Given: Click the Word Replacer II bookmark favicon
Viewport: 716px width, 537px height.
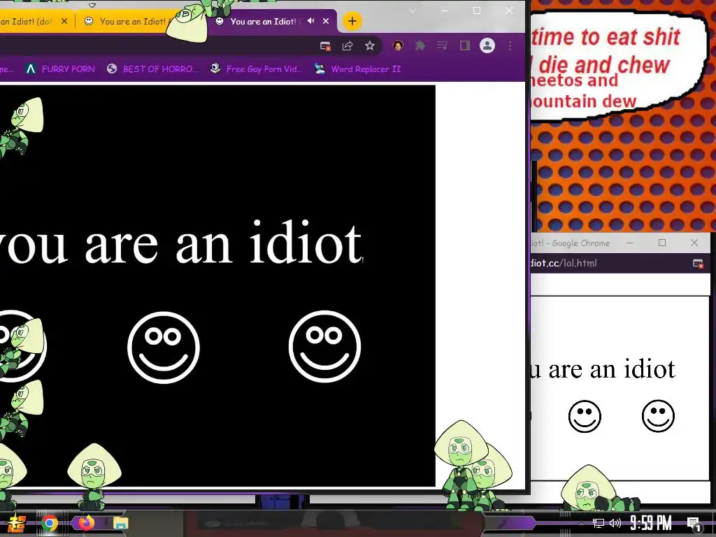Looking at the screenshot, I should pyautogui.click(x=320, y=69).
